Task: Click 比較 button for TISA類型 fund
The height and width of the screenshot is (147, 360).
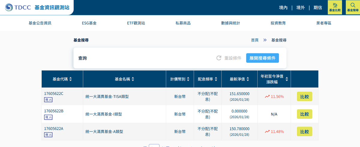Action: point(304,97)
